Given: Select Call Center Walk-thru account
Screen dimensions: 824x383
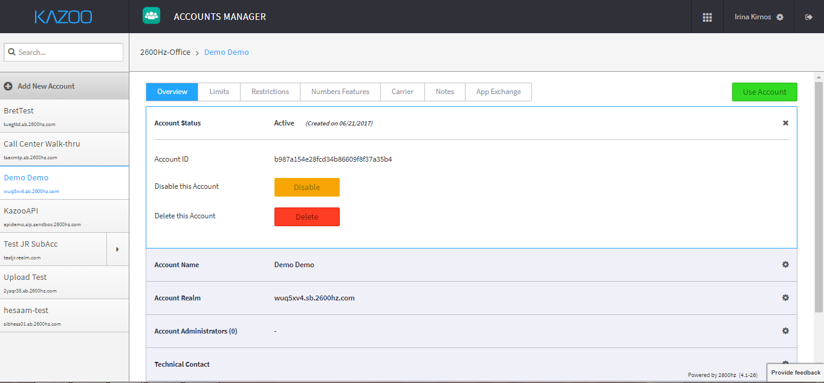Looking at the screenshot, I should coord(64,149).
